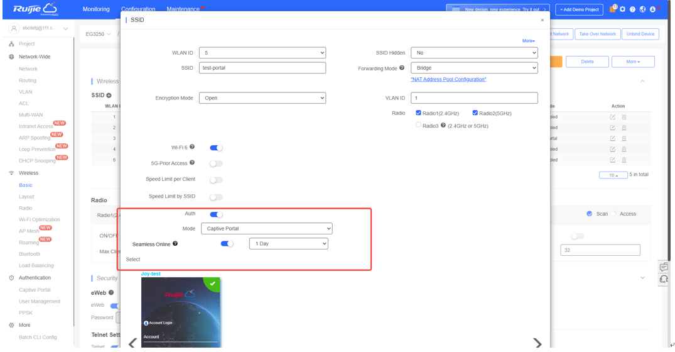Open the WLAN ID dropdown
The height and width of the screenshot is (352, 675).
262,53
